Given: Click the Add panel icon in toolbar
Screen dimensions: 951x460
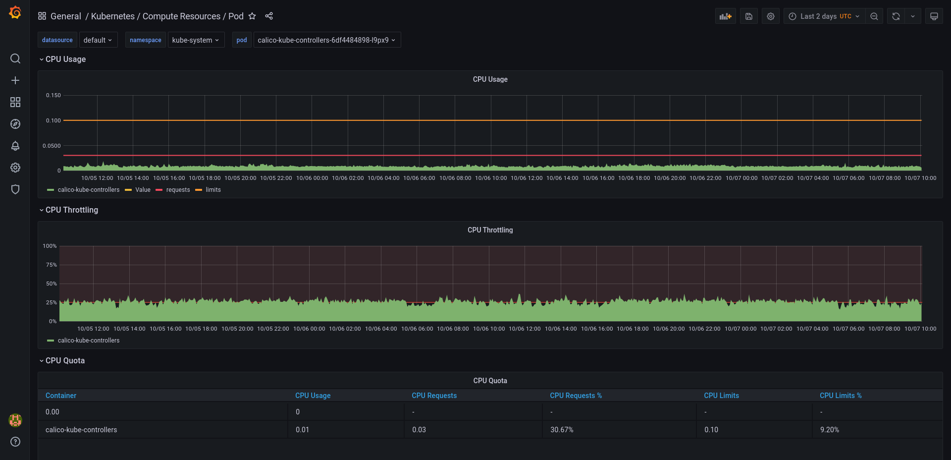Looking at the screenshot, I should click(x=725, y=16).
